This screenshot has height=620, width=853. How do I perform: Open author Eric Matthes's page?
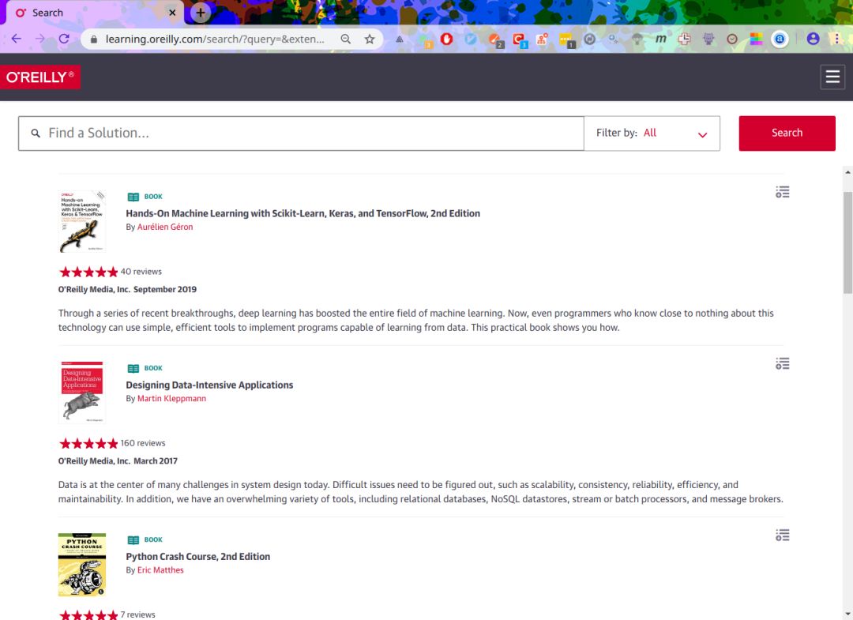tap(160, 570)
